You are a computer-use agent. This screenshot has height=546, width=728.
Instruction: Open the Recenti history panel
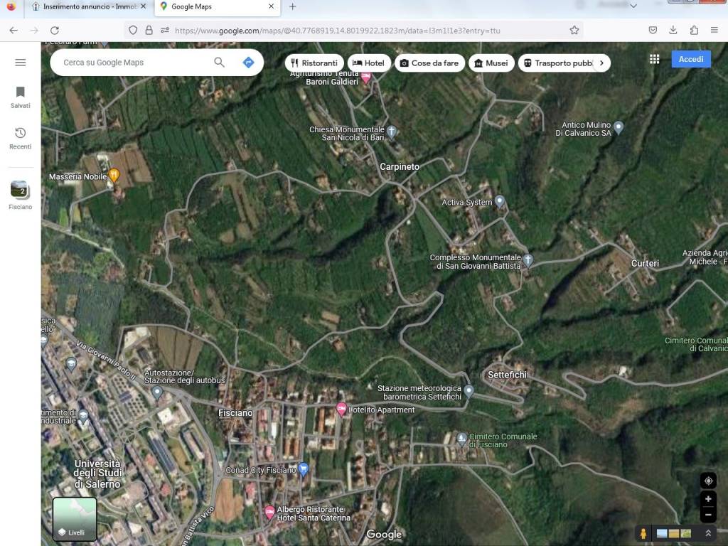(x=20, y=136)
